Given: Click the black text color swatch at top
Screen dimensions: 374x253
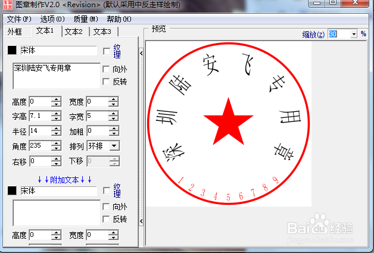Looking at the screenshot, I should 12,50.
